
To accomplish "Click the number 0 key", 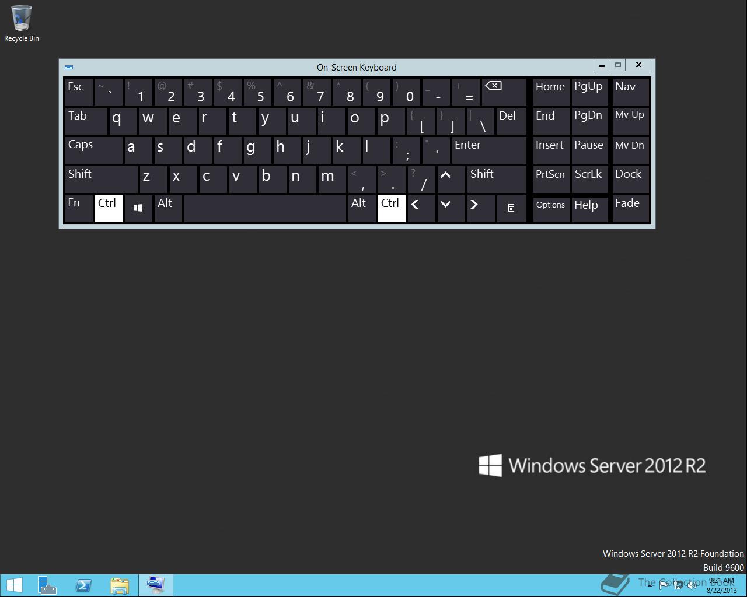I will (406, 92).
